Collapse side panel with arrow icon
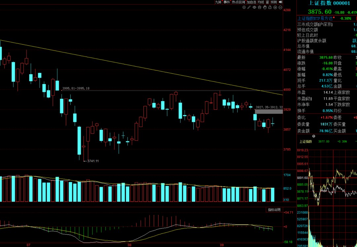This screenshot has height=247, width=357. (281, 2)
